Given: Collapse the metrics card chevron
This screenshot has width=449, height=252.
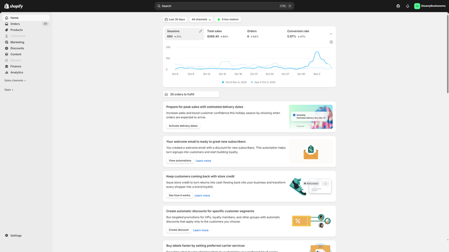Looking at the screenshot, I should coord(331,34).
